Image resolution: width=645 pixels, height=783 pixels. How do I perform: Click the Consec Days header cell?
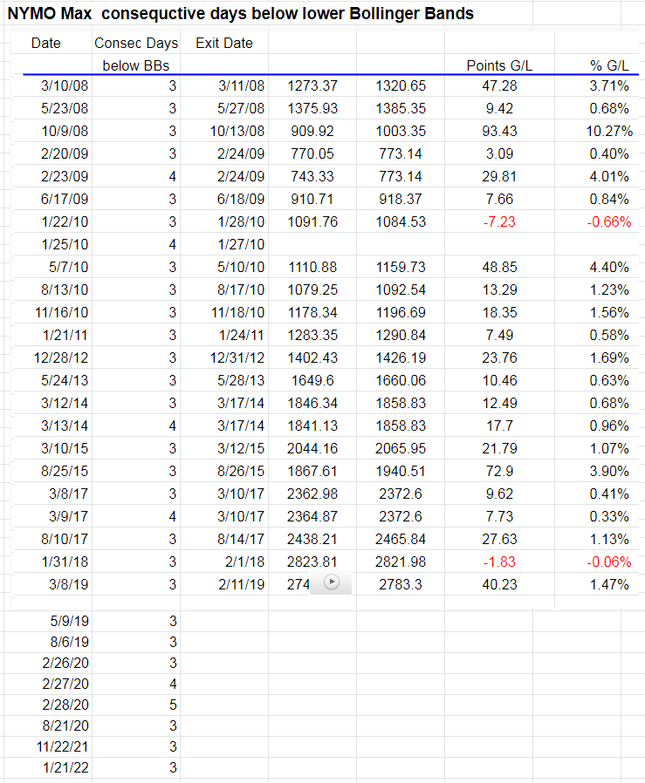(135, 44)
